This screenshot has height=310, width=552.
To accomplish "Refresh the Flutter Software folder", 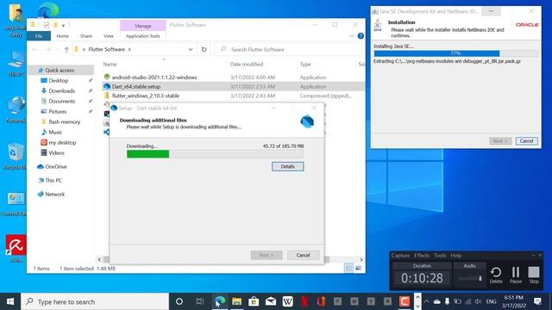I will point(204,50).
